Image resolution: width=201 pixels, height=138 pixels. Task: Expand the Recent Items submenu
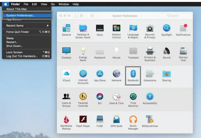tap(27, 26)
